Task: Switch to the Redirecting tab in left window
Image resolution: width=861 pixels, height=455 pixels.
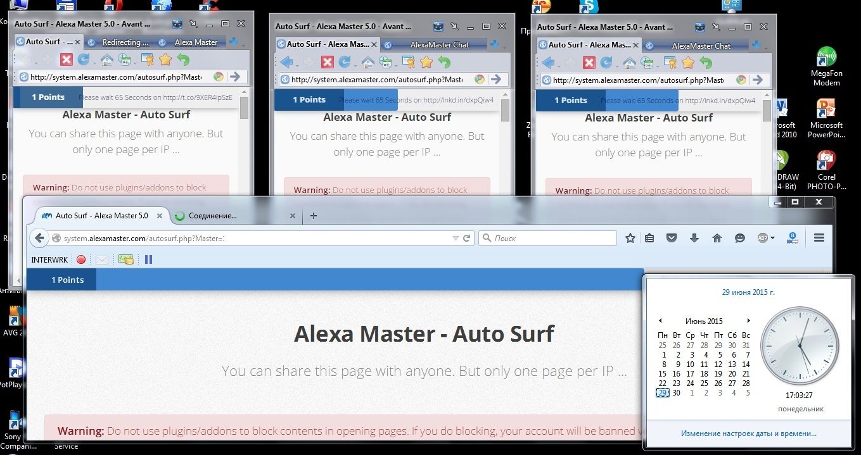Action: pos(120,42)
